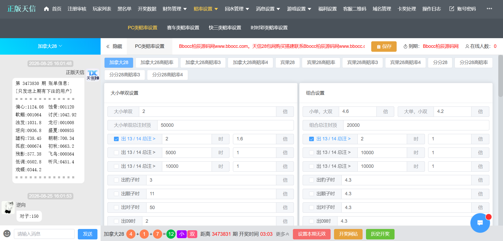The width and height of the screenshot is (503, 241).
Task: Click the Bbocc柏辰源码网 expiry link
Action: pos(441,47)
